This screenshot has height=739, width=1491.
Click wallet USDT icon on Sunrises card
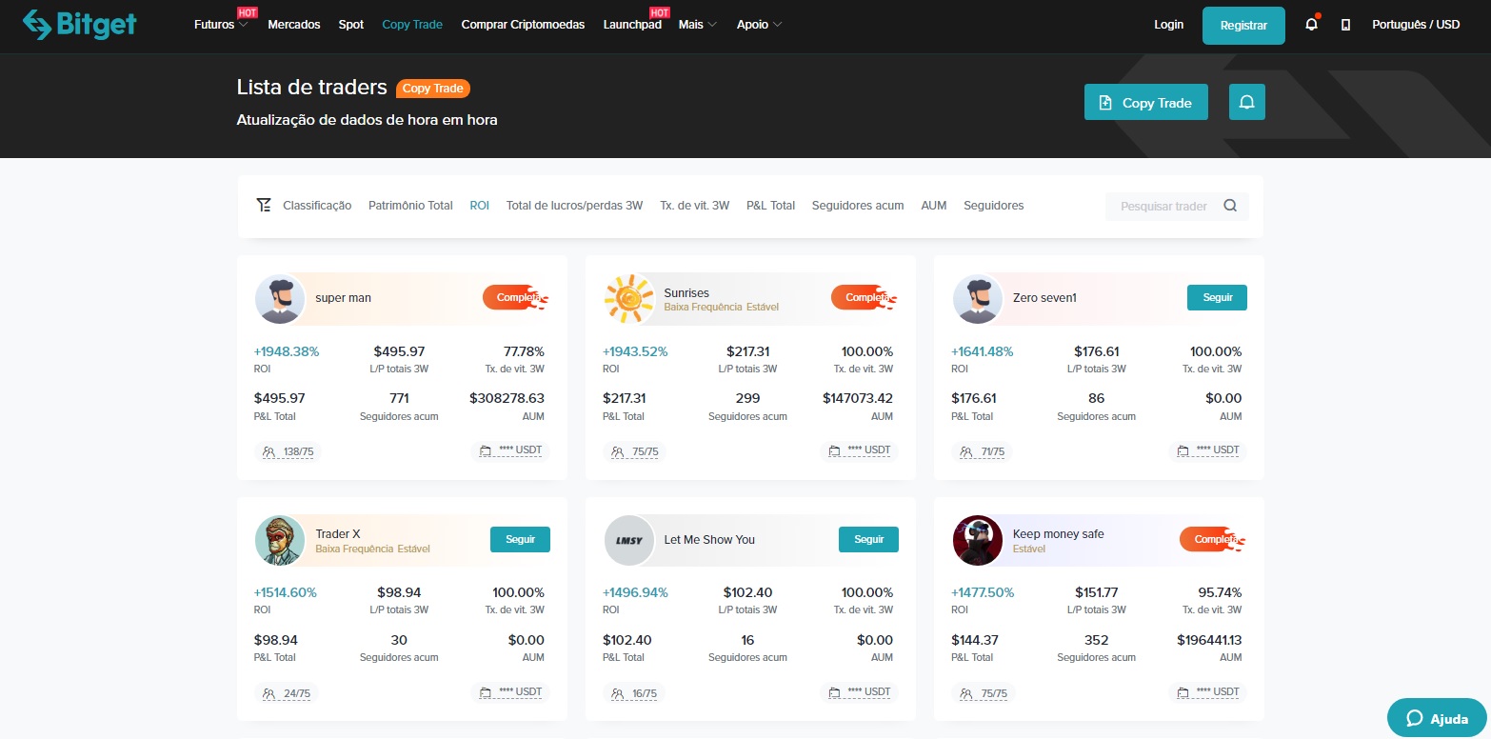(834, 450)
